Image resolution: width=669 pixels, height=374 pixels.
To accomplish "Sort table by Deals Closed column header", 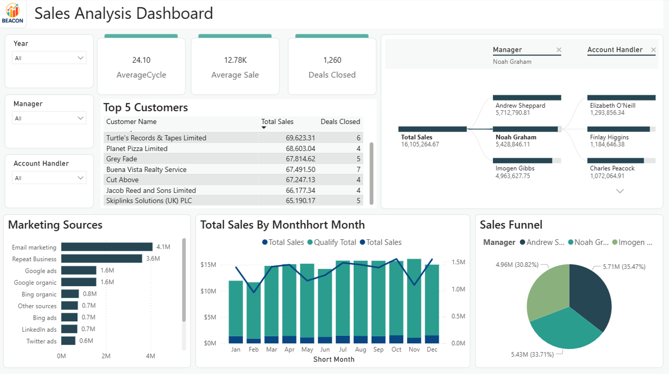I will [x=340, y=122].
